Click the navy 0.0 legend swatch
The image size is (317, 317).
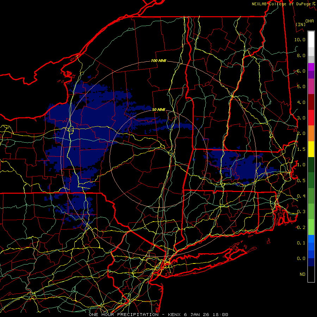[x=311, y=262]
